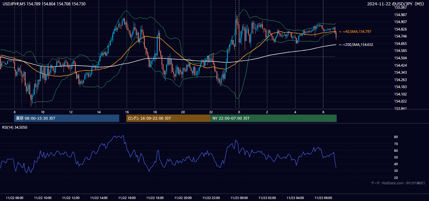
Task: Click the 11/22 10:00 time label
Action: pos(43,198)
